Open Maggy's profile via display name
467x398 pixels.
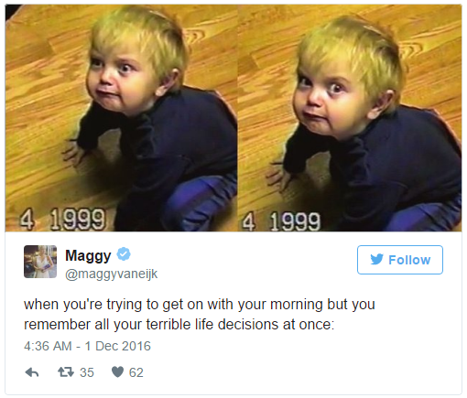tap(88, 255)
